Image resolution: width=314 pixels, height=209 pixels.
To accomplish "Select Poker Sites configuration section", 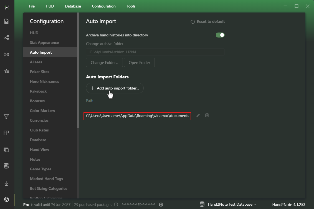I will [50, 72].
